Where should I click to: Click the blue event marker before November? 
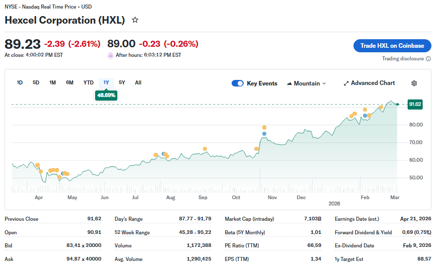(x=264, y=134)
